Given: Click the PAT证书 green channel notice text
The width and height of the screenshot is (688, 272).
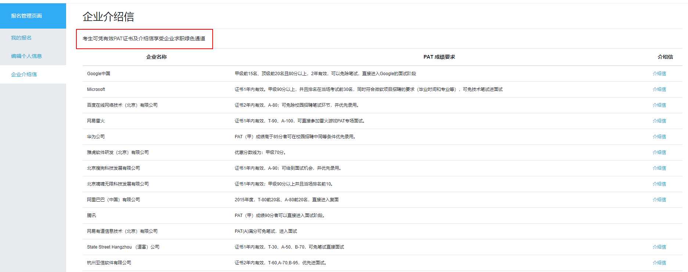Looking at the screenshot, I should click(x=144, y=38).
